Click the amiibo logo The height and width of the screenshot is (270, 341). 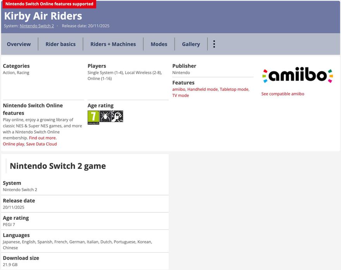click(x=298, y=75)
